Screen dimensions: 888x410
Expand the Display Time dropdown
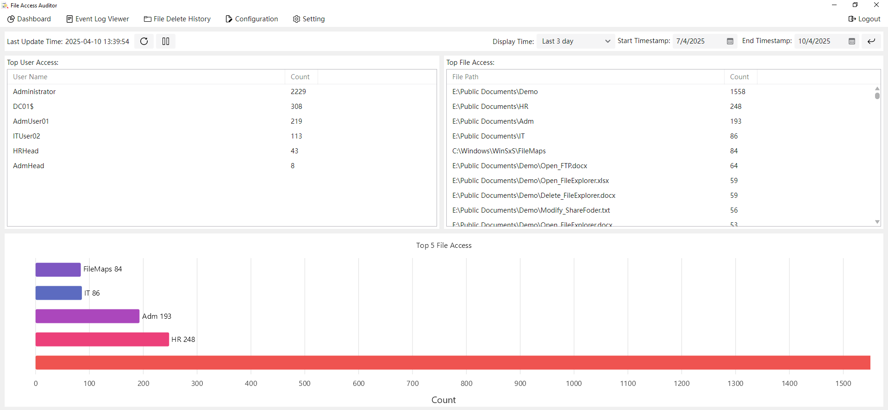pyautogui.click(x=575, y=41)
